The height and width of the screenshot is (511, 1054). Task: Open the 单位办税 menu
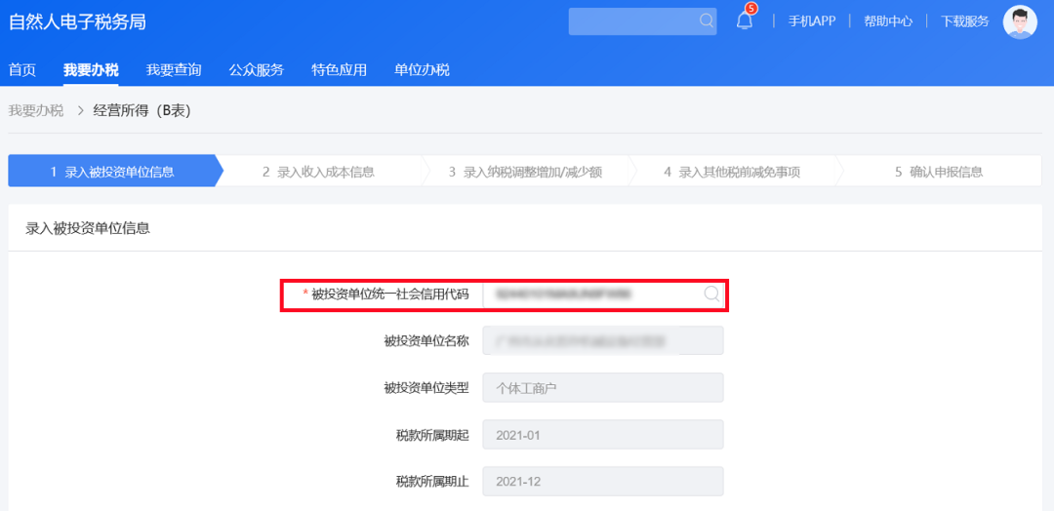[x=422, y=70]
